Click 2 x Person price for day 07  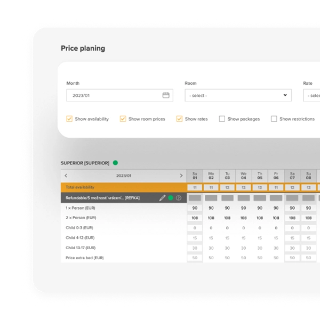[x=292, y=218]
